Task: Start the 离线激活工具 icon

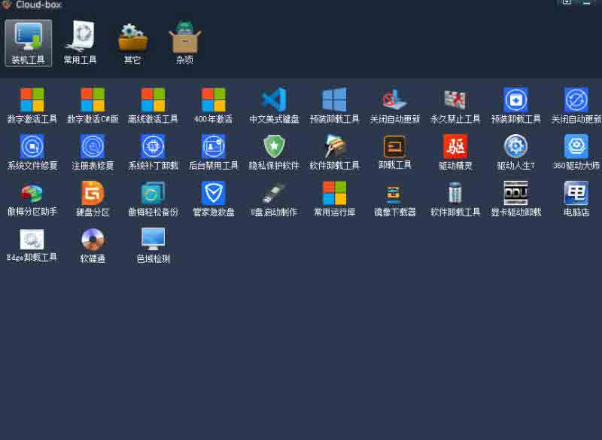Action: (x=153, y=105)
